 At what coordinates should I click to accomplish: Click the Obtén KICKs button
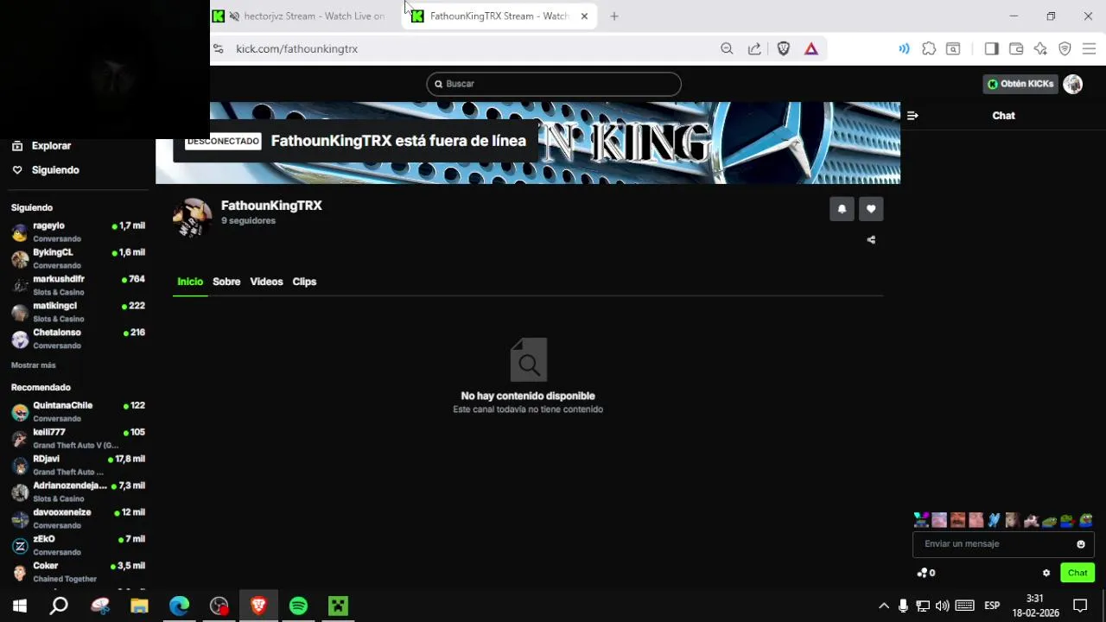(x=1020, y=84)
